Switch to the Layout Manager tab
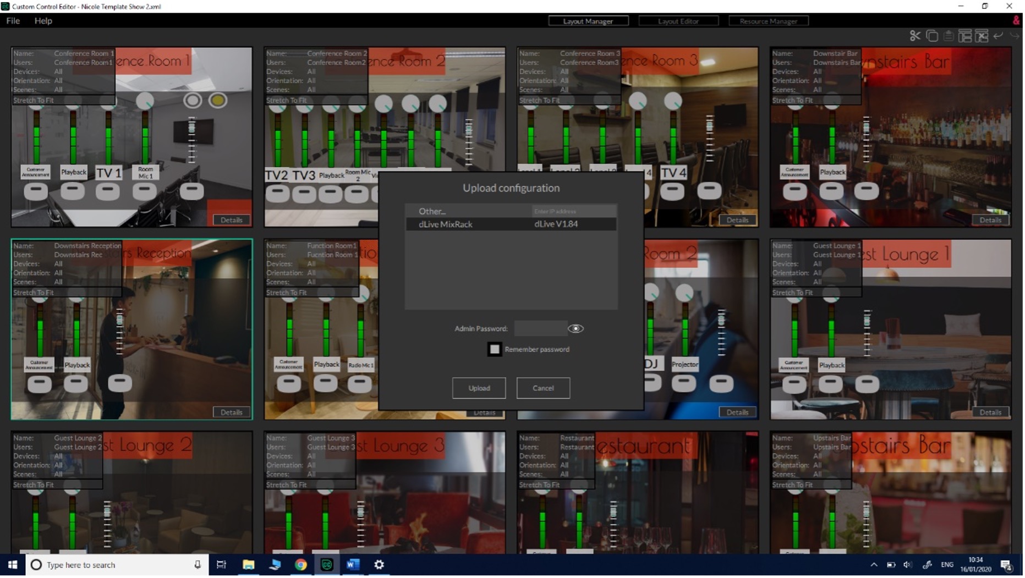The width and height of the screenshot is (1025, 578). [589, 21]
